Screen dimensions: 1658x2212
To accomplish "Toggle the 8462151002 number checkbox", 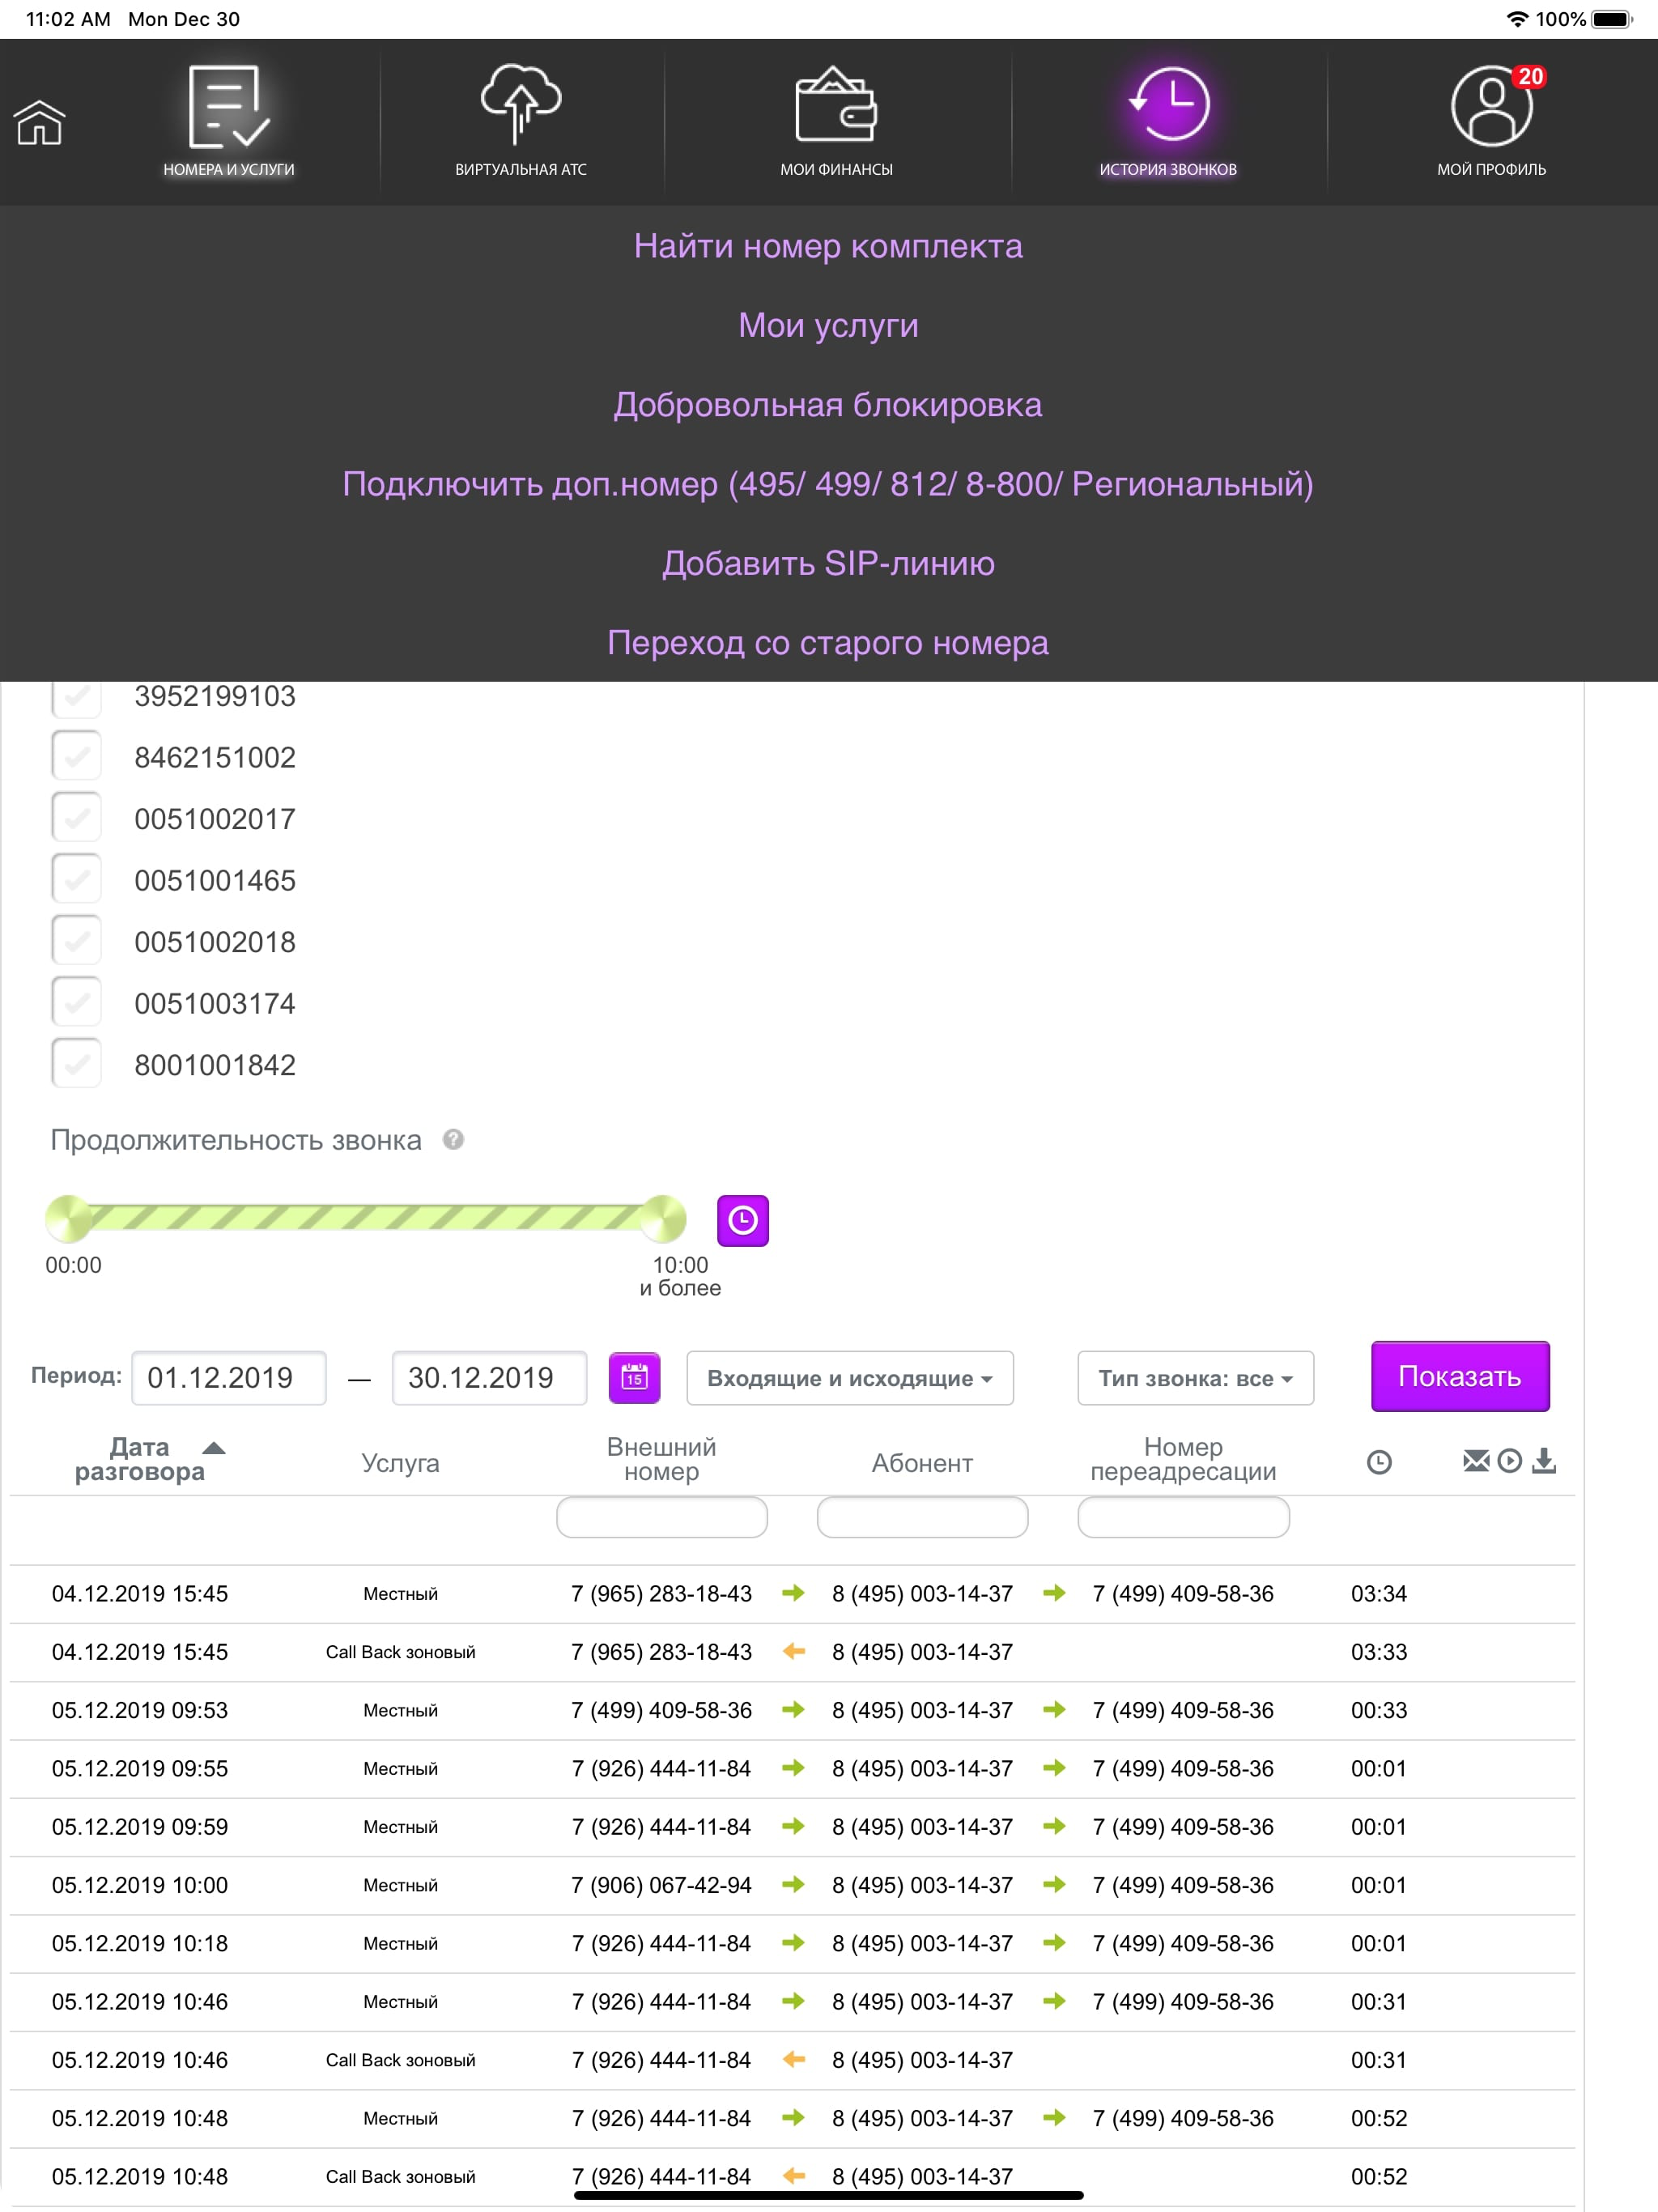I will click(77, 756).
